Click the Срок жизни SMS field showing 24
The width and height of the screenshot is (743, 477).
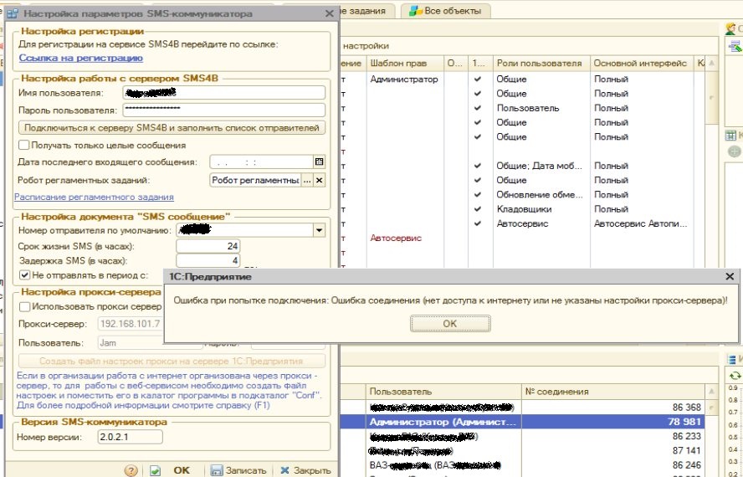point(208,246)
